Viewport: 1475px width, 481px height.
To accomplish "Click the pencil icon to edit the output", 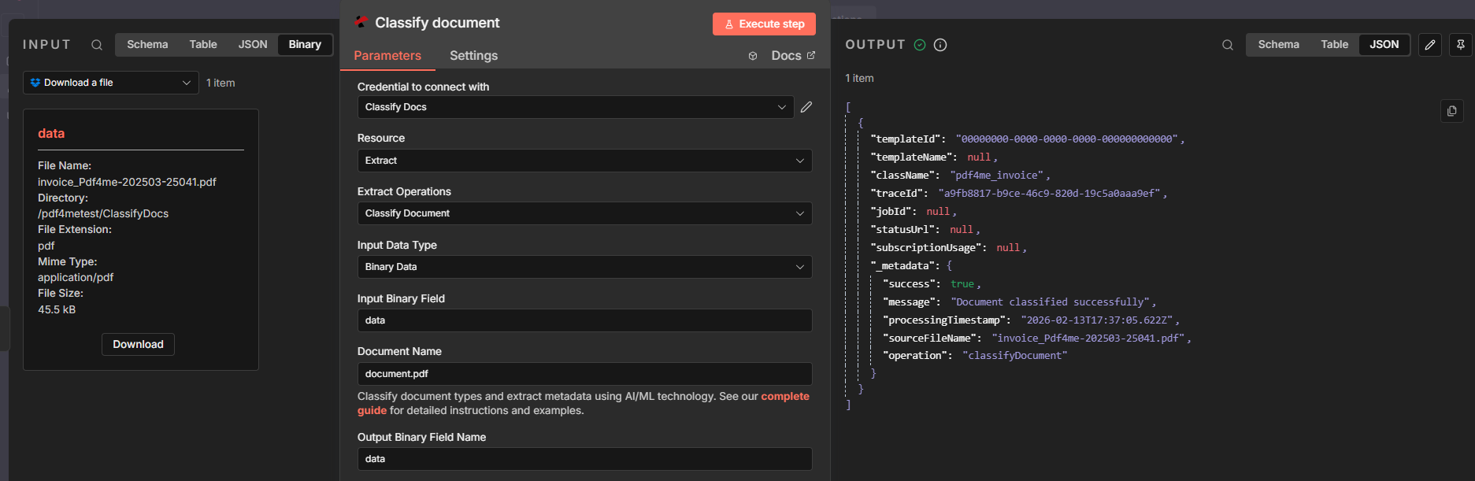I will tap(1429, 45).
